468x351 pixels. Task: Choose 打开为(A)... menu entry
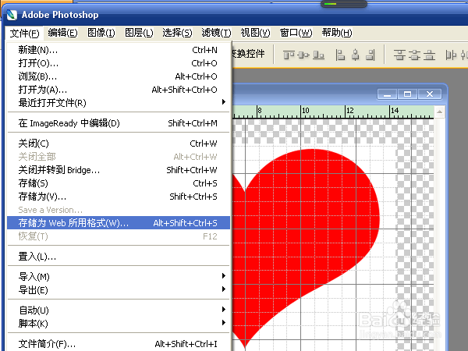[x=119, y=90]
